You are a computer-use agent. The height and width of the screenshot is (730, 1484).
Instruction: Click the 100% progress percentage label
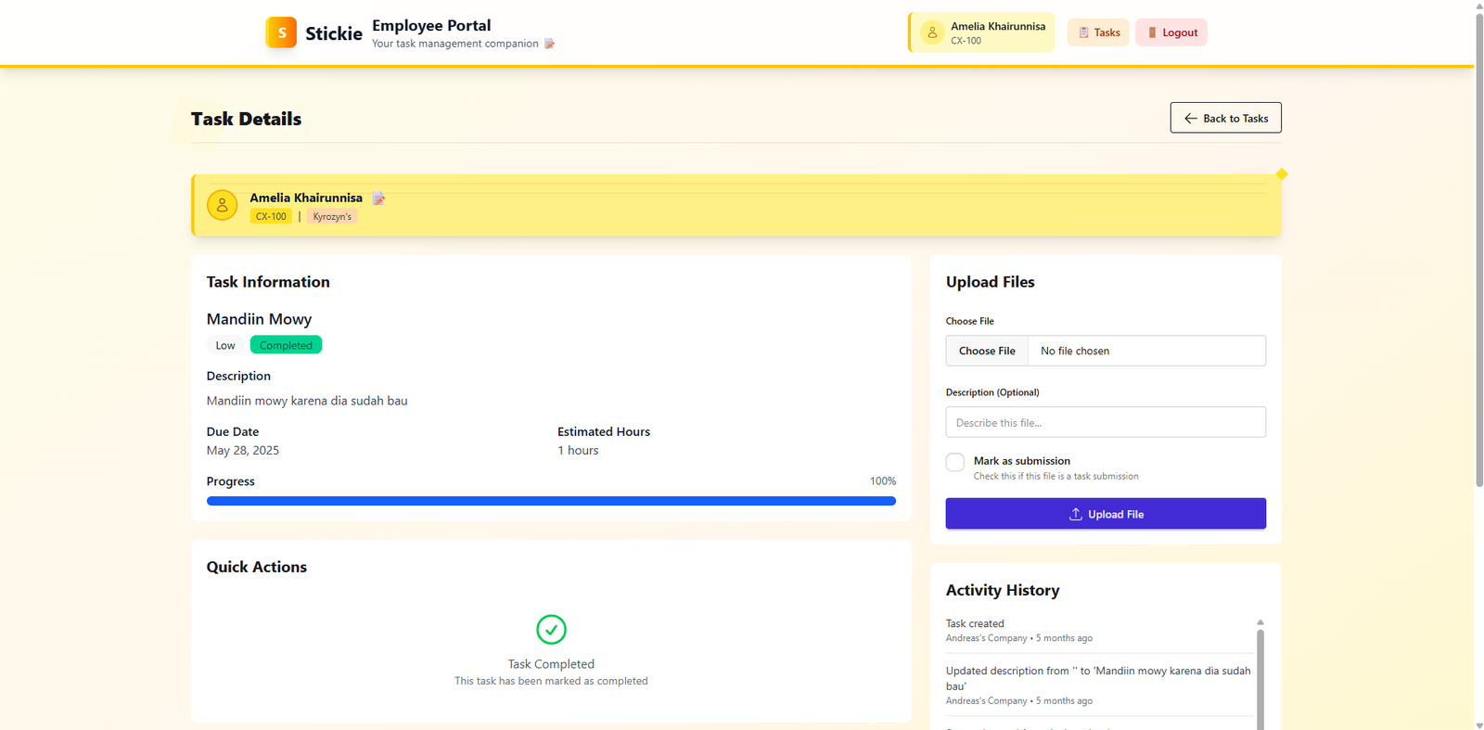[x=883, y=480]
